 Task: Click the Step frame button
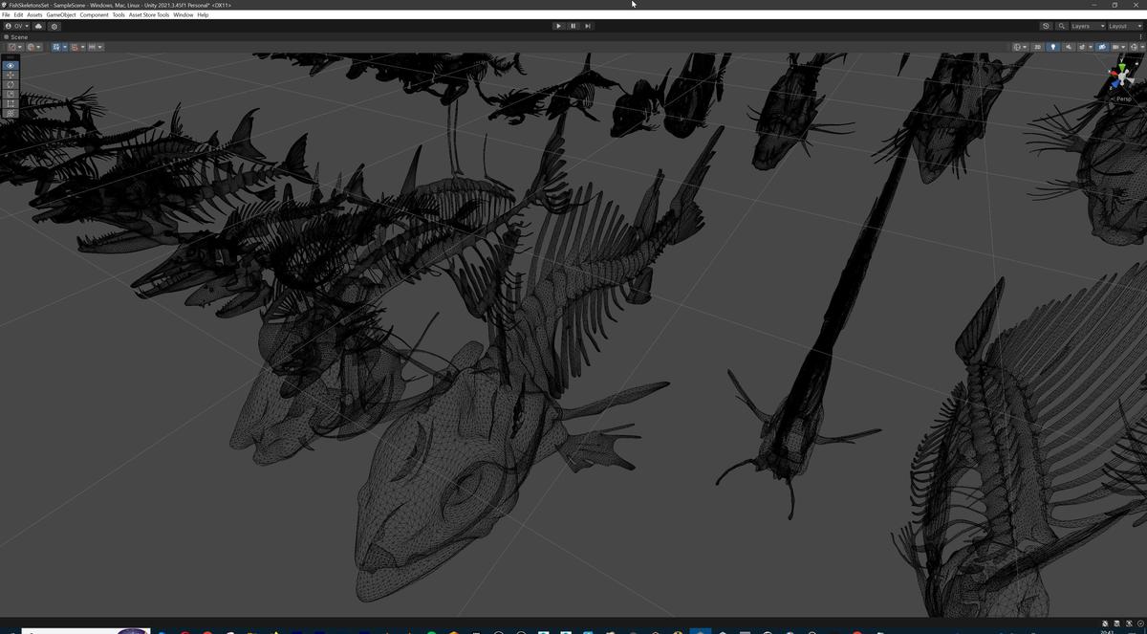588,26
